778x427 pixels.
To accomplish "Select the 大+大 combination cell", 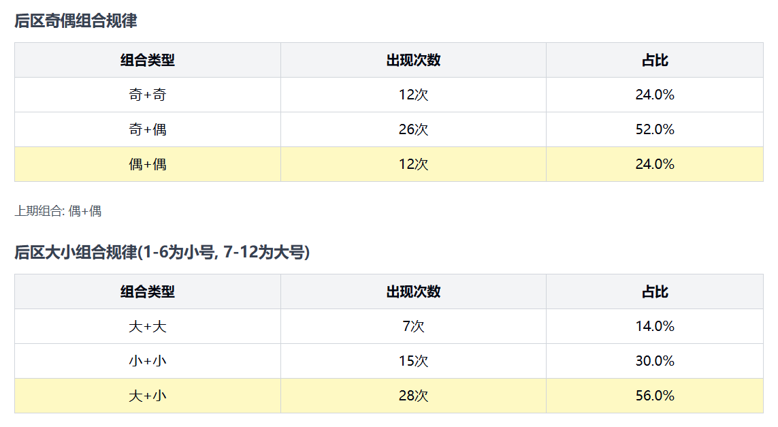I will 147,327.
